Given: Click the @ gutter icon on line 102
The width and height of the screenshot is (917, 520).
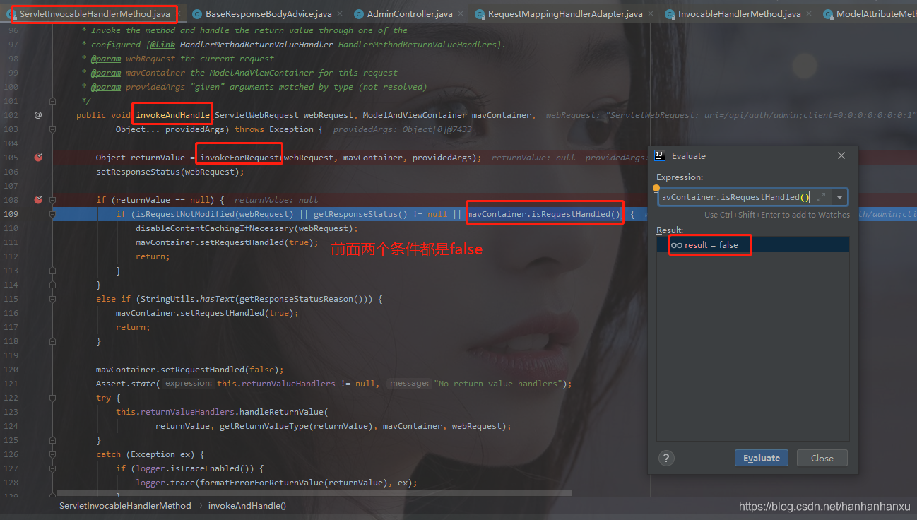Looking at the screenshot, I should (38, 114).
